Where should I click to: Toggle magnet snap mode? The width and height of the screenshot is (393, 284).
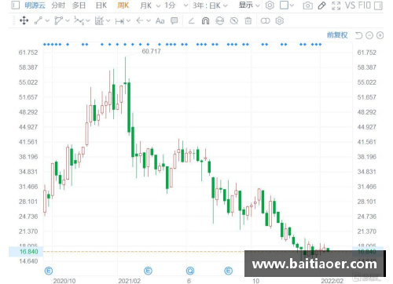[x=205, y=20]
